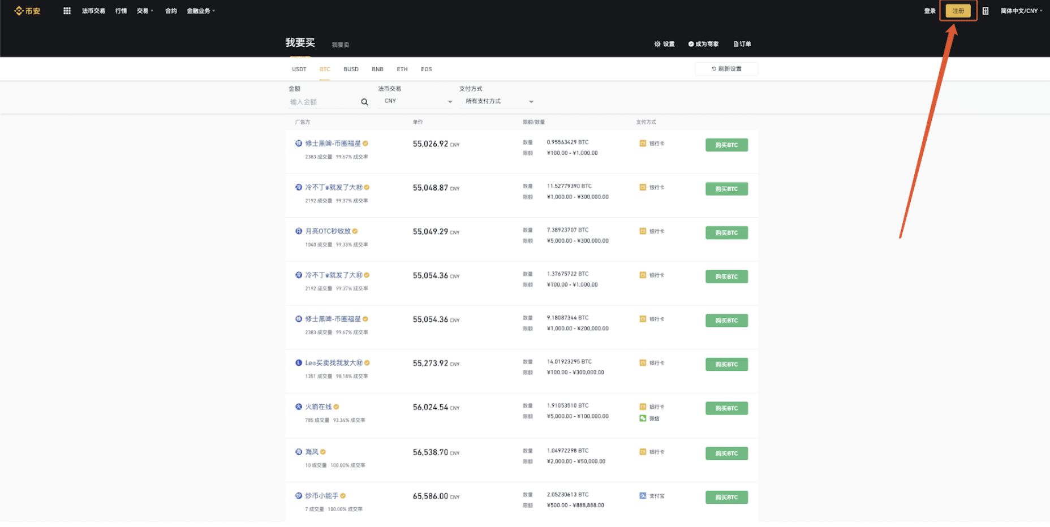Click the Binance 币安 logo
Screen dimensions: 1050x527
click(27, 11)
